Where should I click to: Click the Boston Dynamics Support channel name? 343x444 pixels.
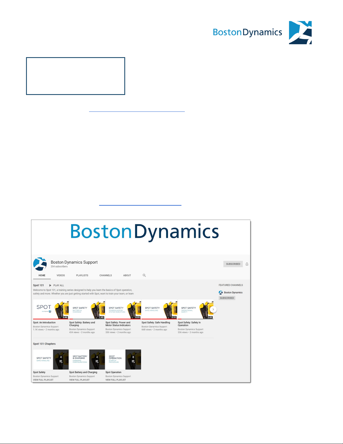point(74,262)
